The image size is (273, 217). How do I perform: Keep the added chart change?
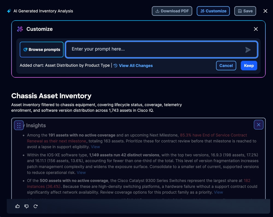pos(249,66)
